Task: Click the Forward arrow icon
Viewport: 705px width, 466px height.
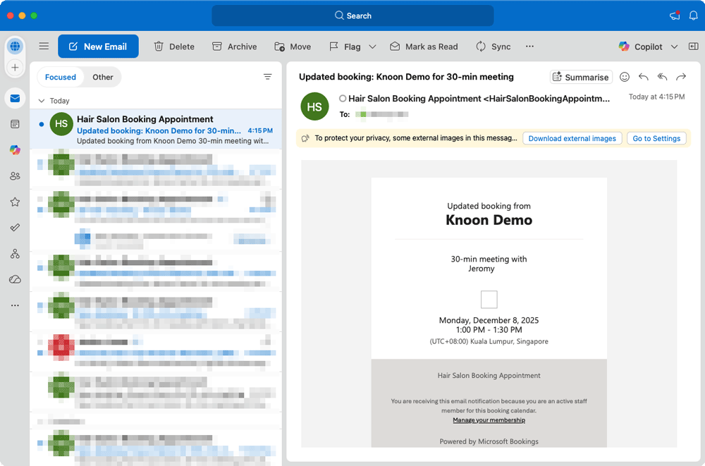Action: 681,77
